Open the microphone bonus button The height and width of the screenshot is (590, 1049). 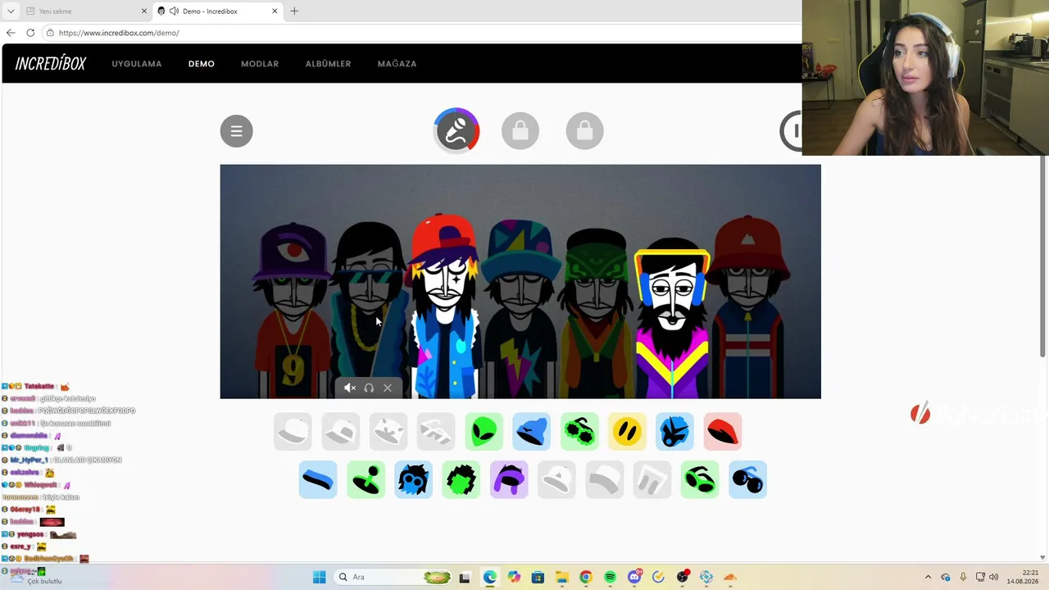click(x=456, y=130)
